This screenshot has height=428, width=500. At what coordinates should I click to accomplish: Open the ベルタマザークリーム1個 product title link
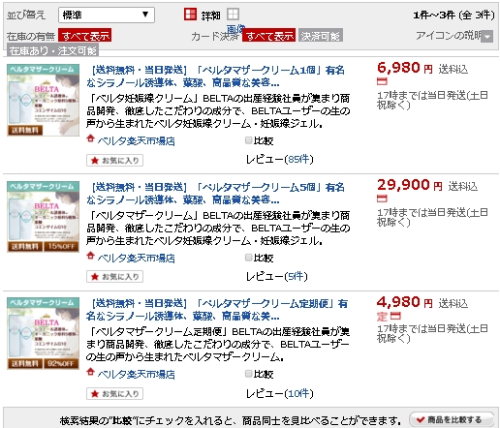click(215, 76)
